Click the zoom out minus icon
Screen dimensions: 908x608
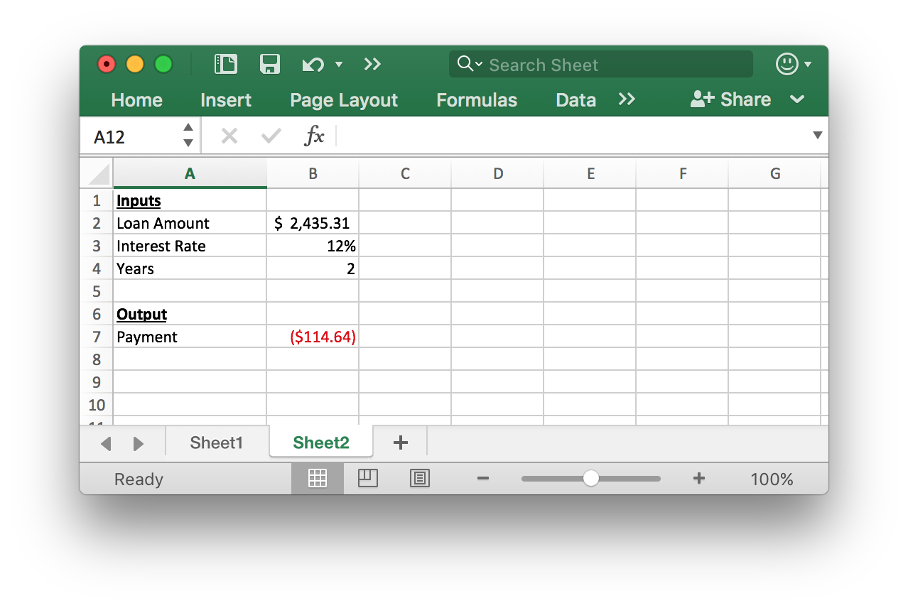[483, 479]
